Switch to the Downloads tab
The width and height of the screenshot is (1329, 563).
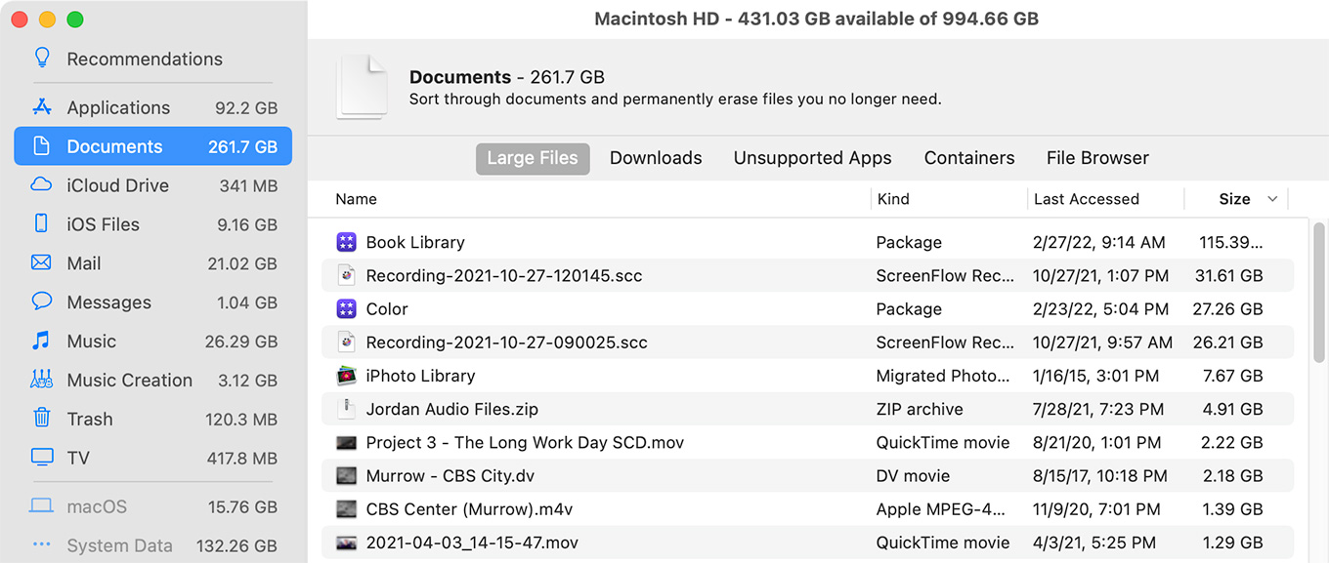tap(656, 158)
